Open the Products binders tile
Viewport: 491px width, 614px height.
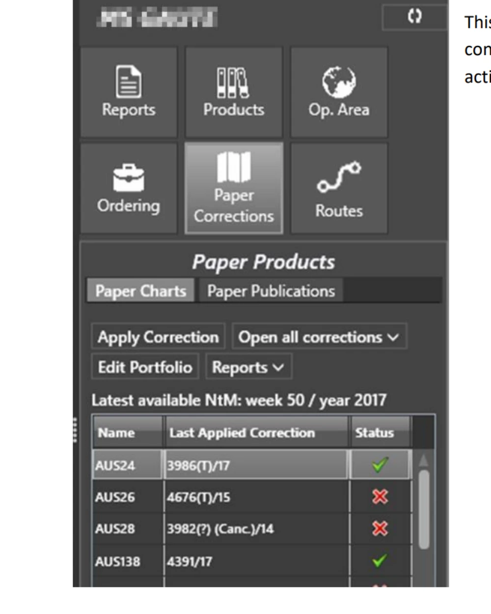point(234,92)
